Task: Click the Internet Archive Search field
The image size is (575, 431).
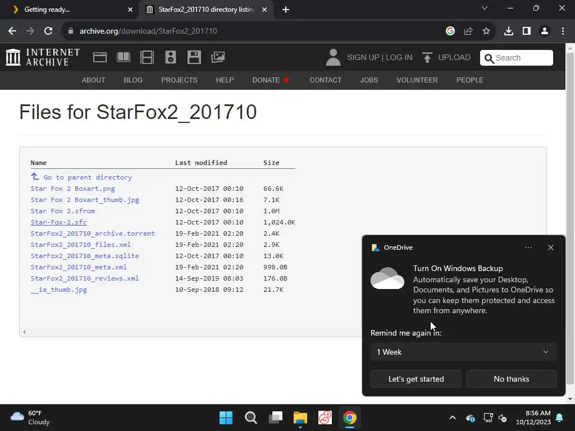Action: (517, 58)
